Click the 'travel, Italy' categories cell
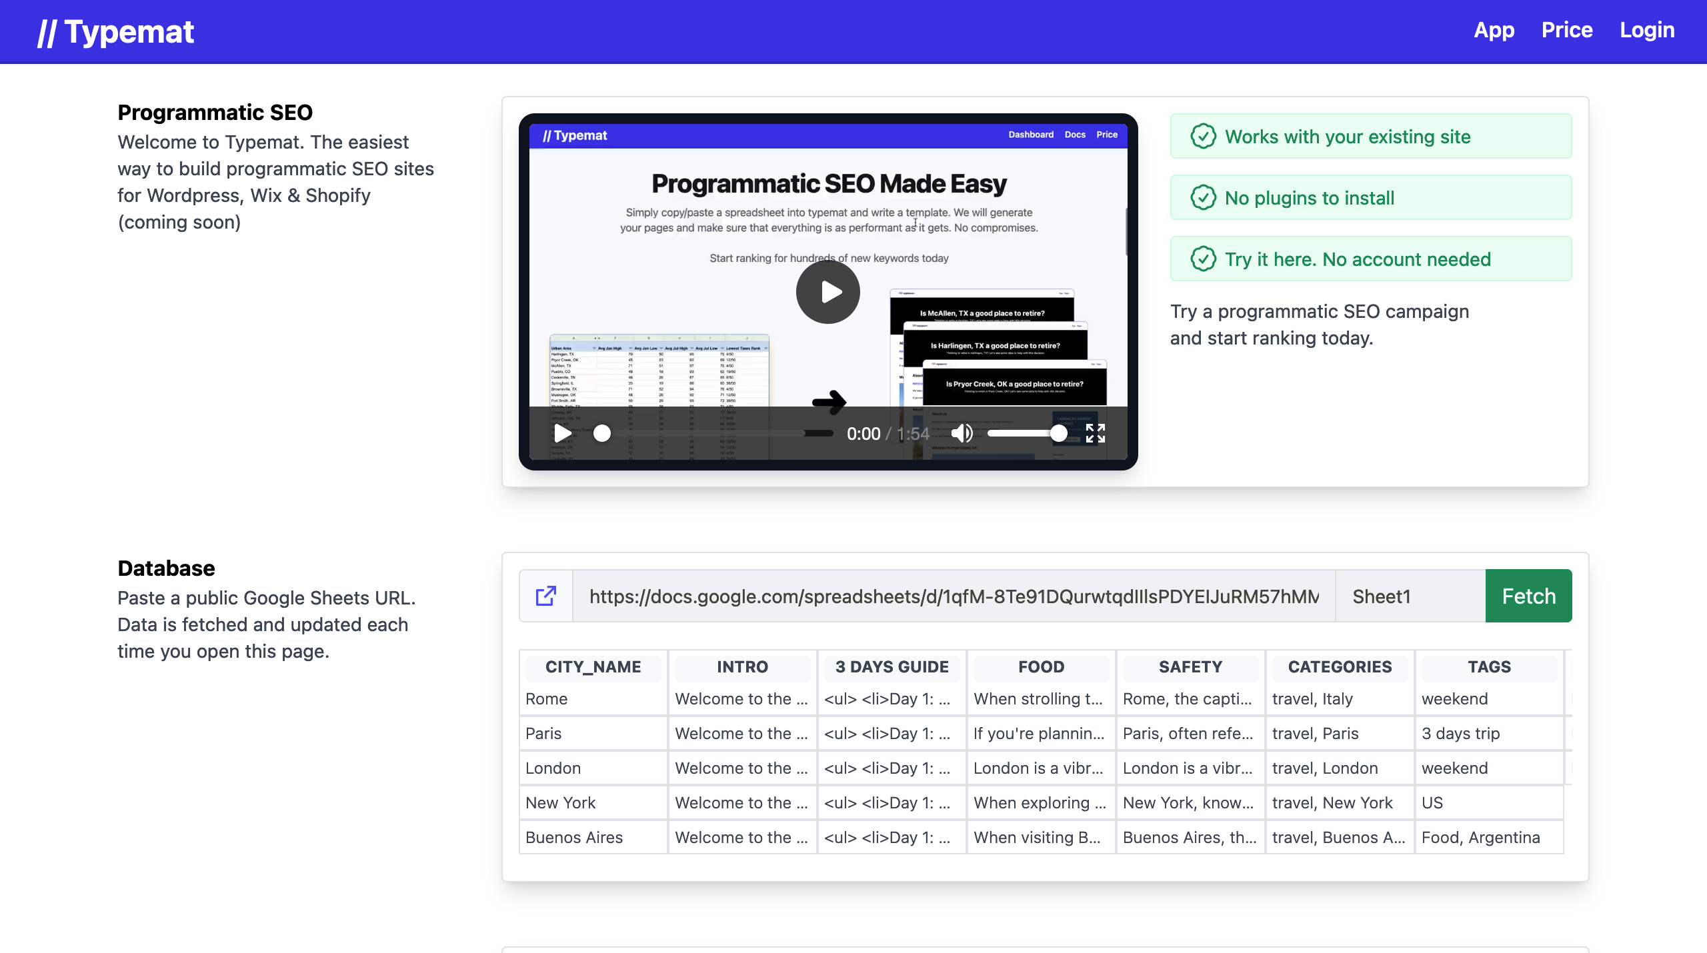 pos(1340,699)
